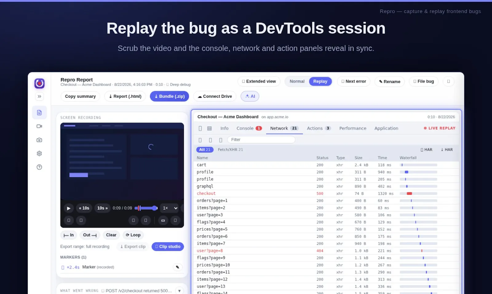Skip forward 10s in the recording
492x294 pixels.
[x=102, y=208]
